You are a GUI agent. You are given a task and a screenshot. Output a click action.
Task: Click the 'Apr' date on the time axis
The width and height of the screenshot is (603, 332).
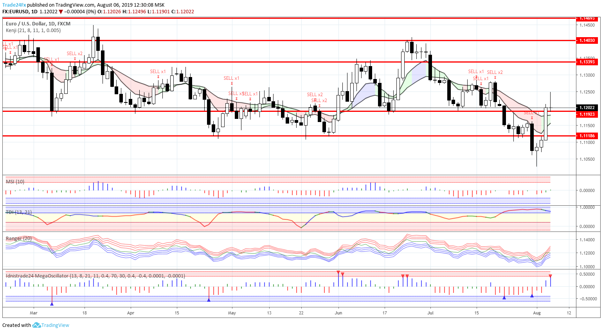[131, 313]
